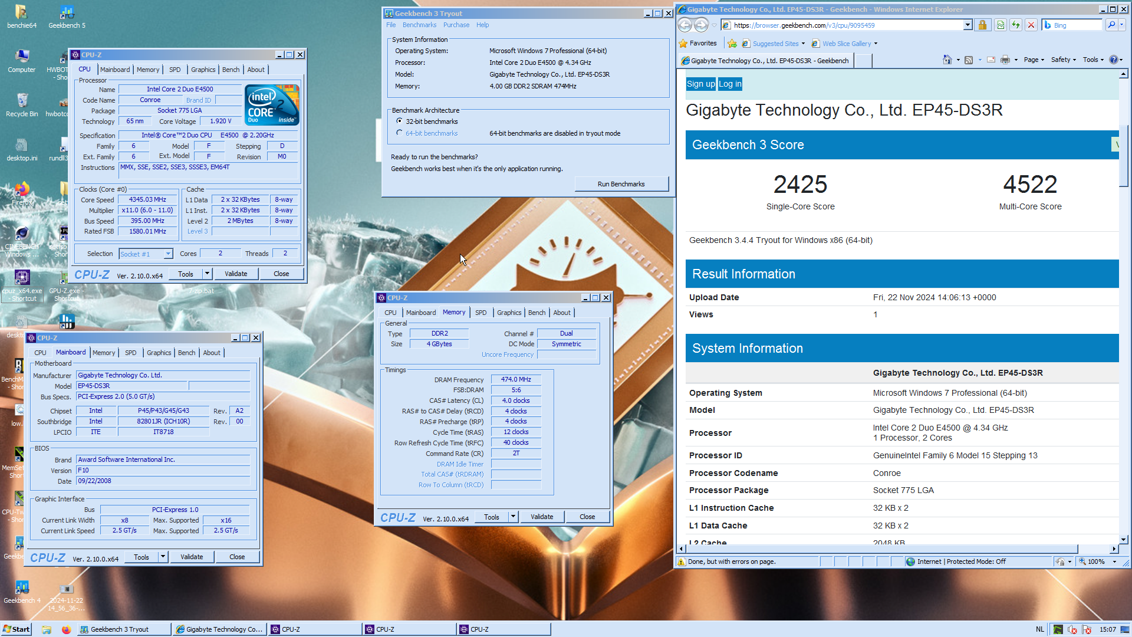
Task: Switch to Bench tab in top CPU-Z window
Action: coord(231,70)
